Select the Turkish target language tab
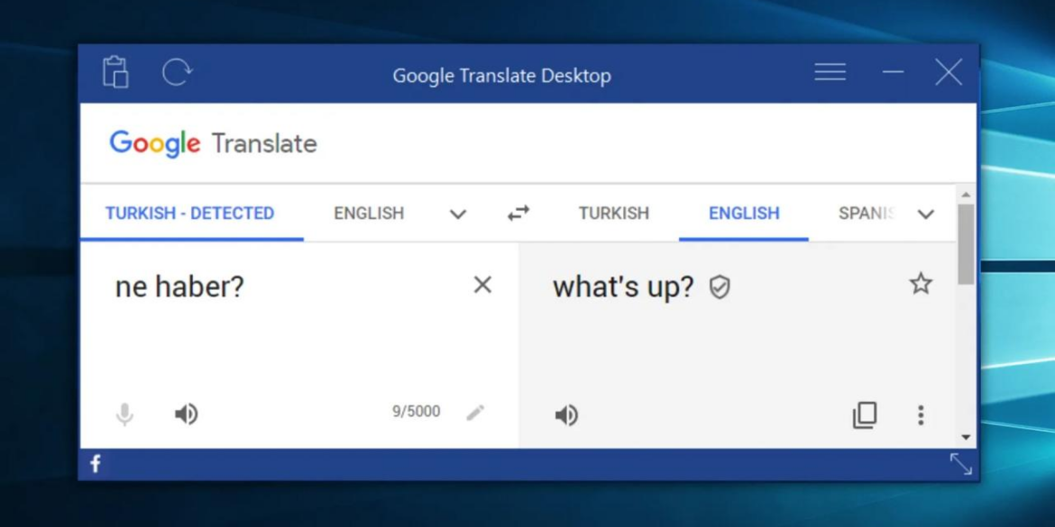This screenshot has width=1055, height=527. tap(614, 214)
